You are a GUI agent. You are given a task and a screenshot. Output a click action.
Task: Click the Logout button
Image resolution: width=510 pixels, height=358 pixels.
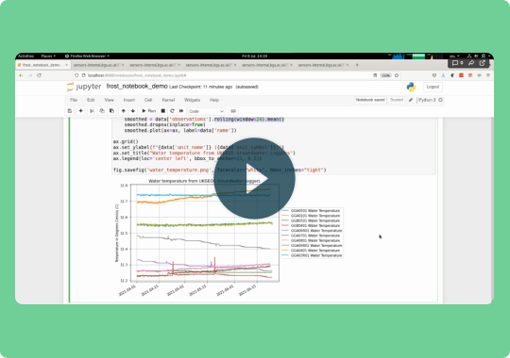click(x=433, y=87)
